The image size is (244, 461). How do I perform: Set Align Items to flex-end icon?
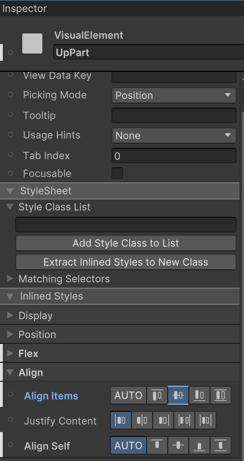pos(199,395)
